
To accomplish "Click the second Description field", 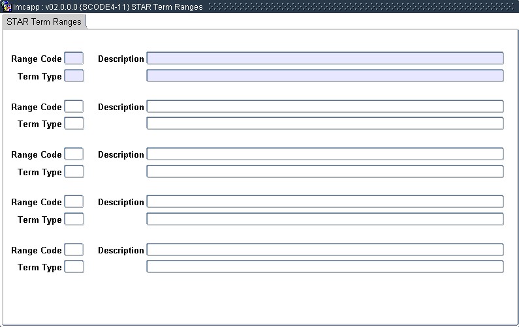I will (x=325, y=106).
